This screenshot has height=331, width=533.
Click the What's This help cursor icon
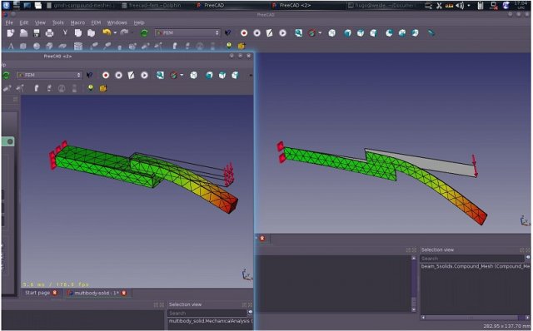[227, 33]
